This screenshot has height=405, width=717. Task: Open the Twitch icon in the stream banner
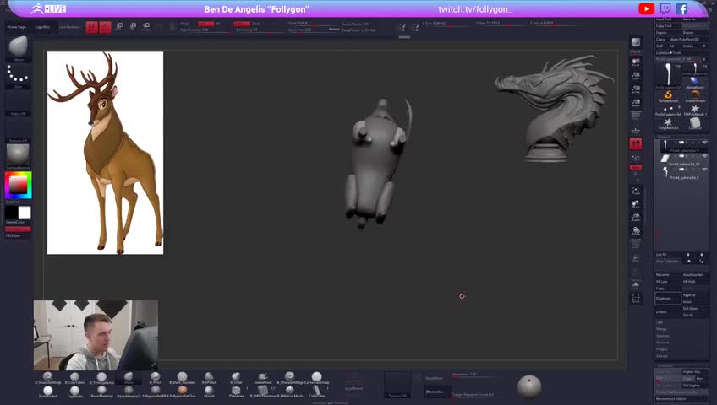point(665,8)
